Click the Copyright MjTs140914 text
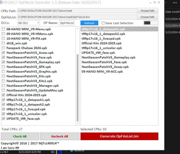 coord(30,143)
